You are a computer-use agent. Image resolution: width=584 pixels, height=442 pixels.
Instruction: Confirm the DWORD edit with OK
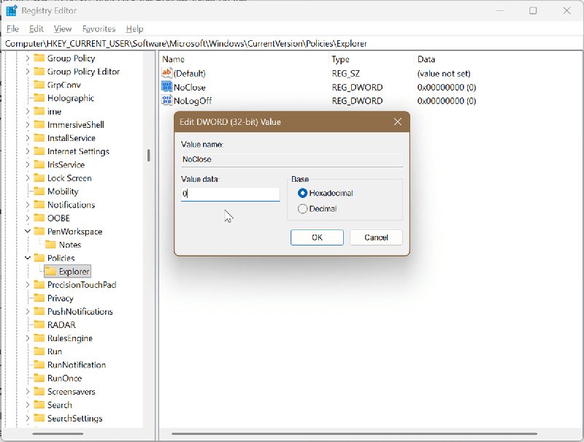317,237
